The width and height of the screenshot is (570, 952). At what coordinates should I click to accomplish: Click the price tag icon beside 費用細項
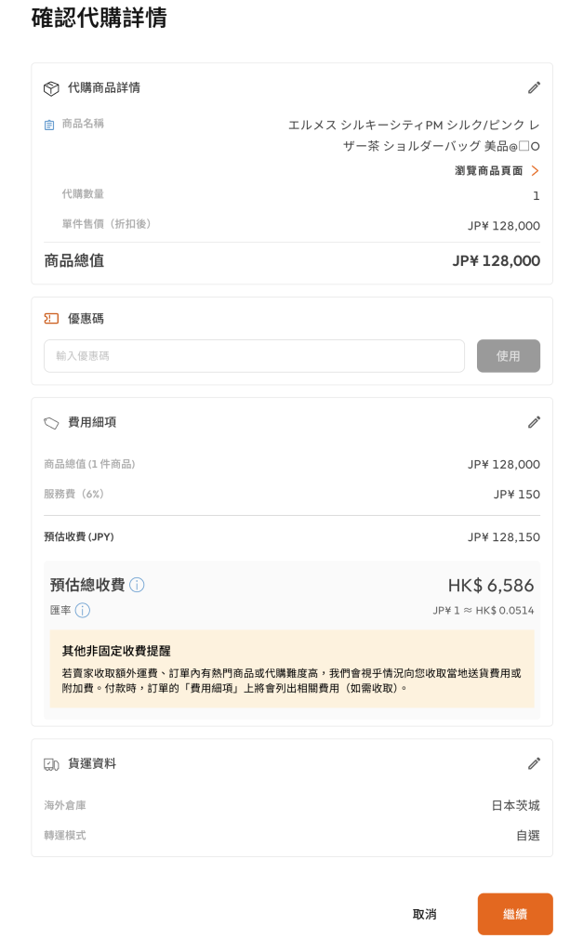[x=51, y=423]
